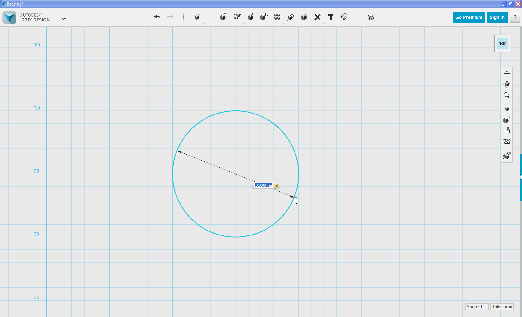Viewport: 522px width, 317px height.
Task: Open the Transform tool in toolbar
Action: click(x=197, y=17)
